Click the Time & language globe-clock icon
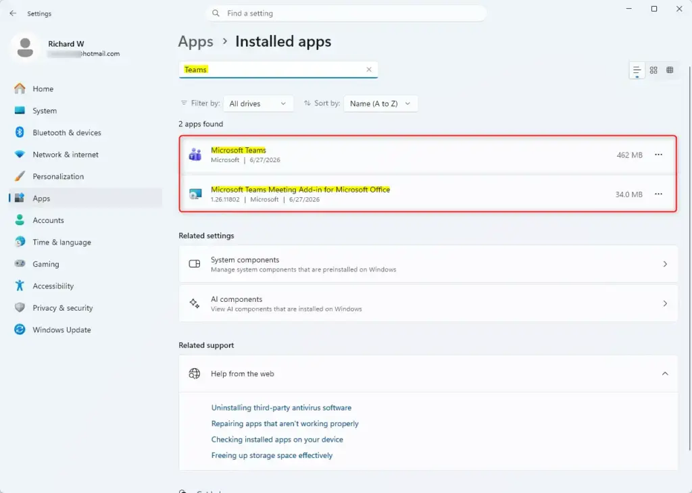Image resolution: width=692 pixels, height=493 pixels. coord(20,242)
